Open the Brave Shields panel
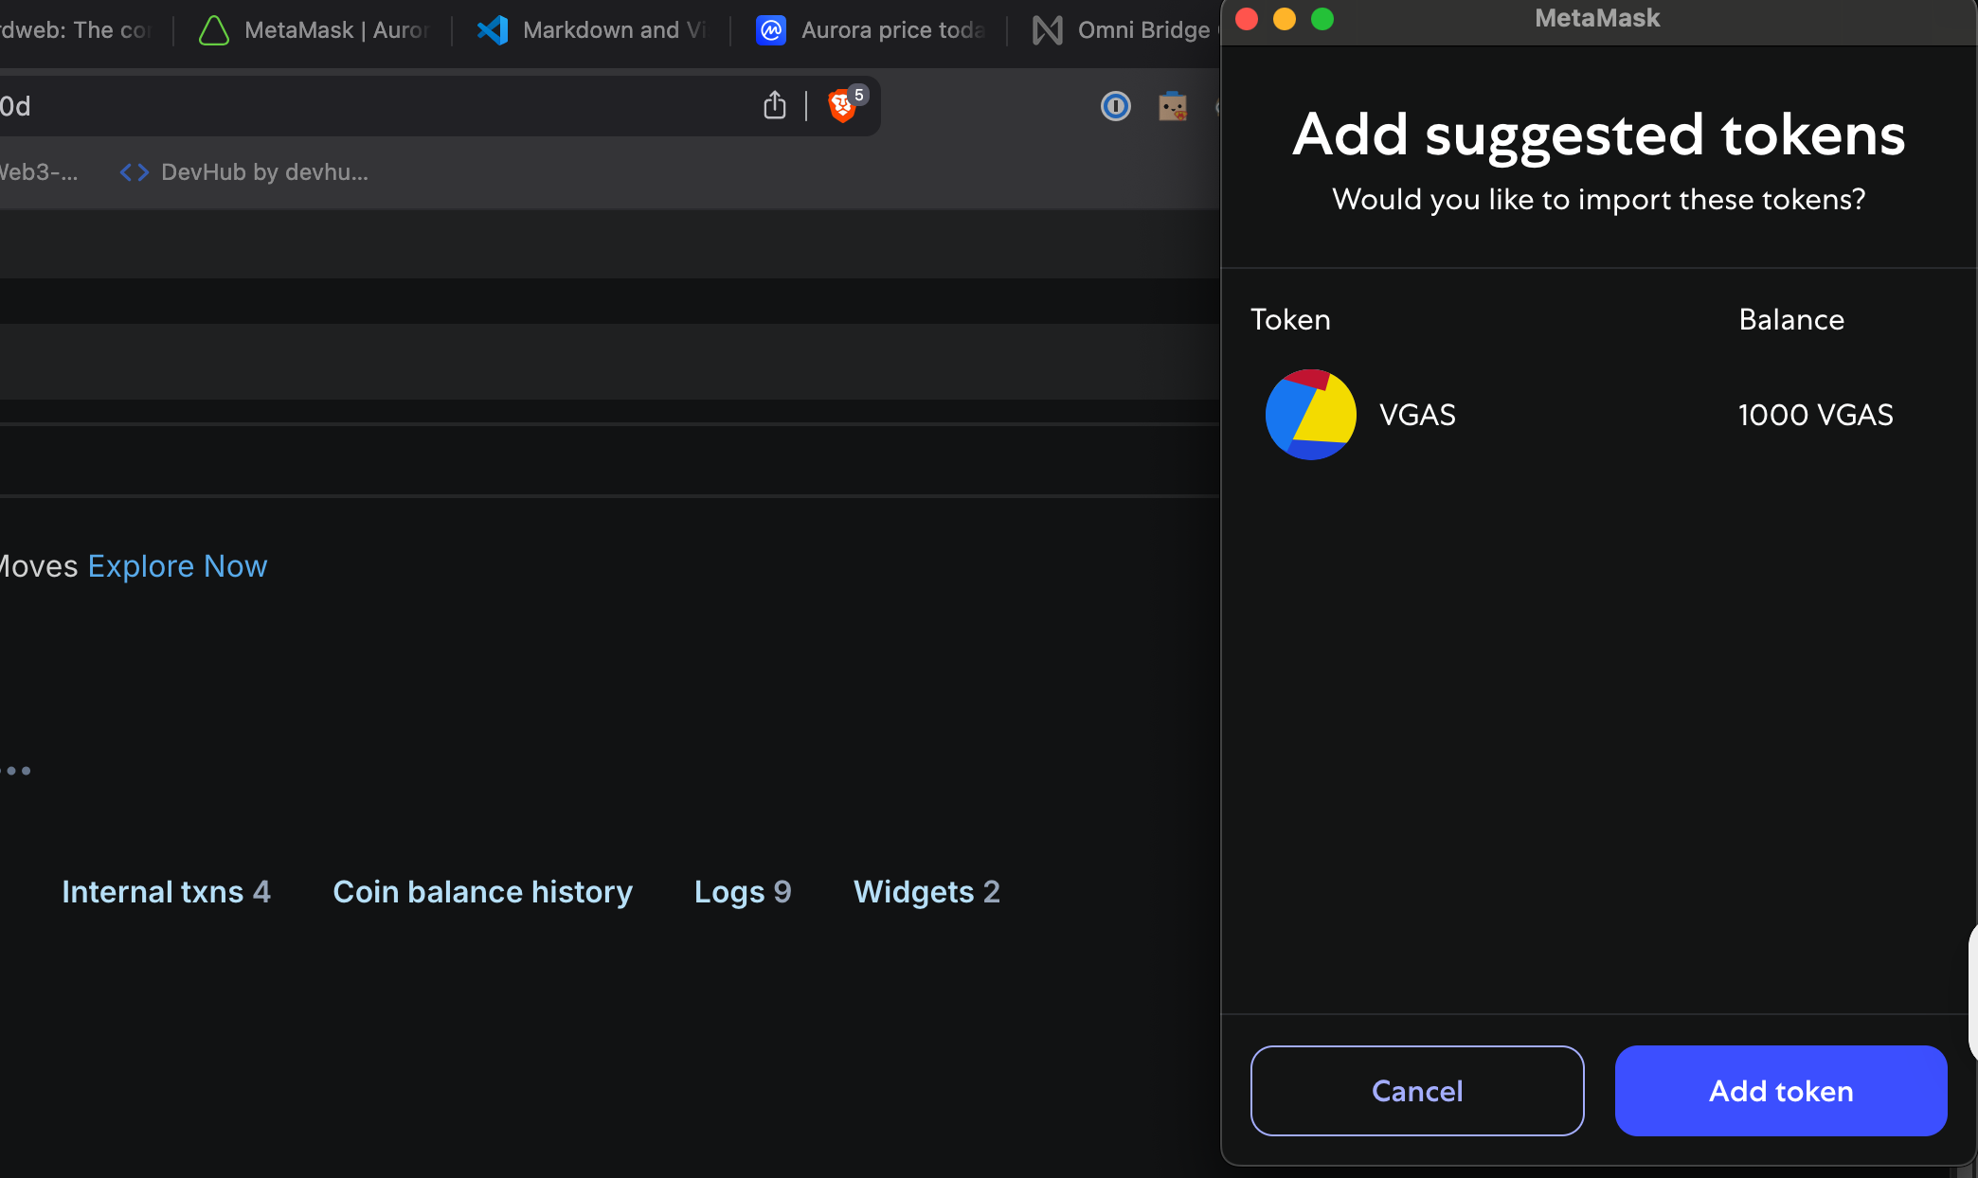This screenshot has width=1978, height=1178. pyautogui.click(x=841, y=105)
